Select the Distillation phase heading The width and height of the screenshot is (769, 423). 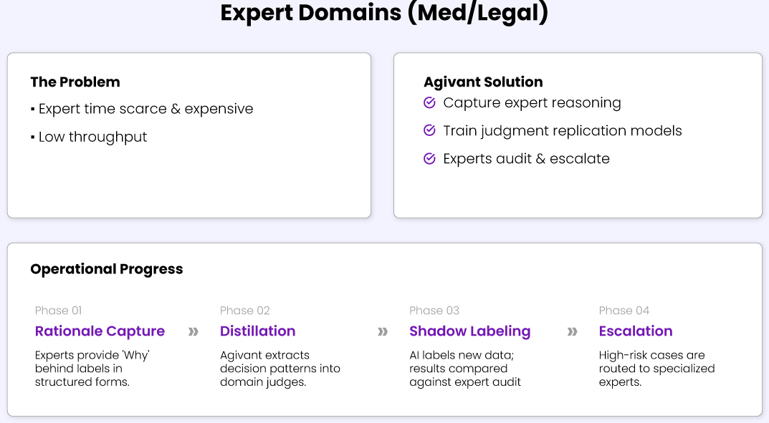point(257,331)
